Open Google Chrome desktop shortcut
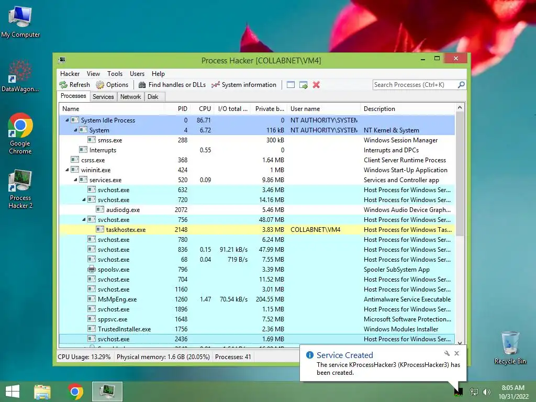This screenshot has height=402, width=536. click(x=20, y=133)
